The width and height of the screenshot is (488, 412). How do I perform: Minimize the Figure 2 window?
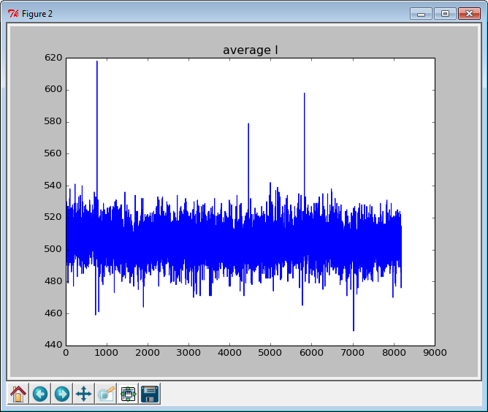click(421, 14)
